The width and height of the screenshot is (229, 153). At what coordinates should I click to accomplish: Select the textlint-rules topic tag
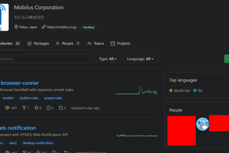tap(29, 98)
